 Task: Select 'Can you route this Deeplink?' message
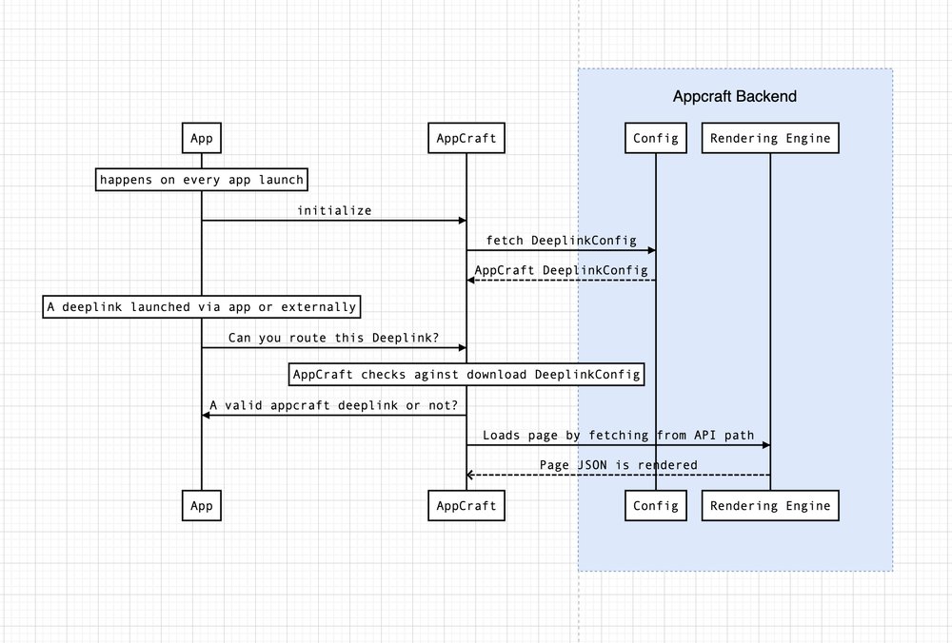[x=334, y=338]
